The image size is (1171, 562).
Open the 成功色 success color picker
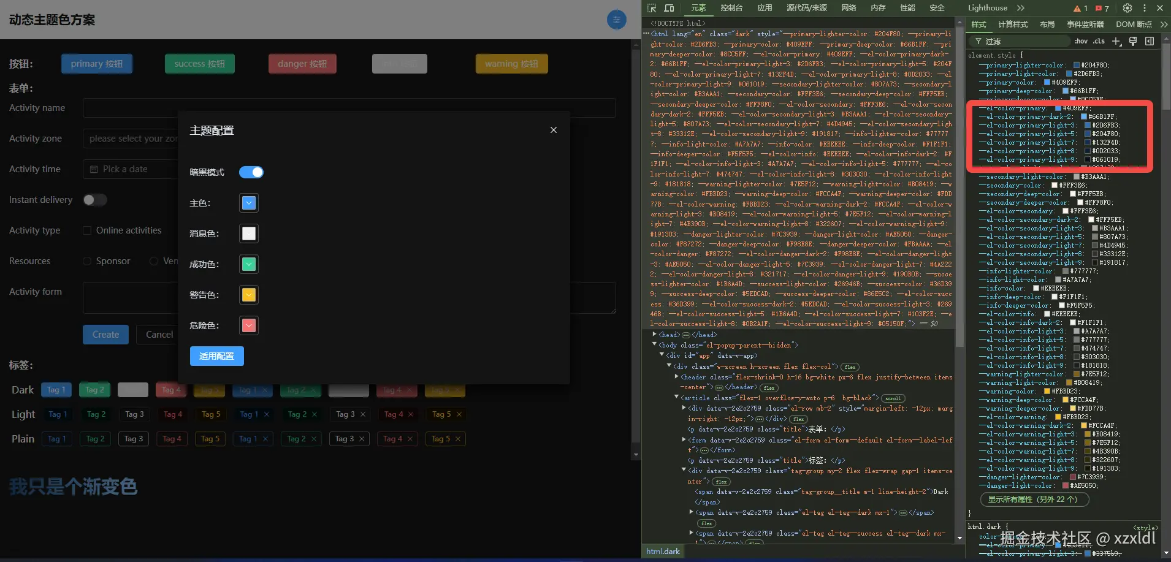(248, 264)
